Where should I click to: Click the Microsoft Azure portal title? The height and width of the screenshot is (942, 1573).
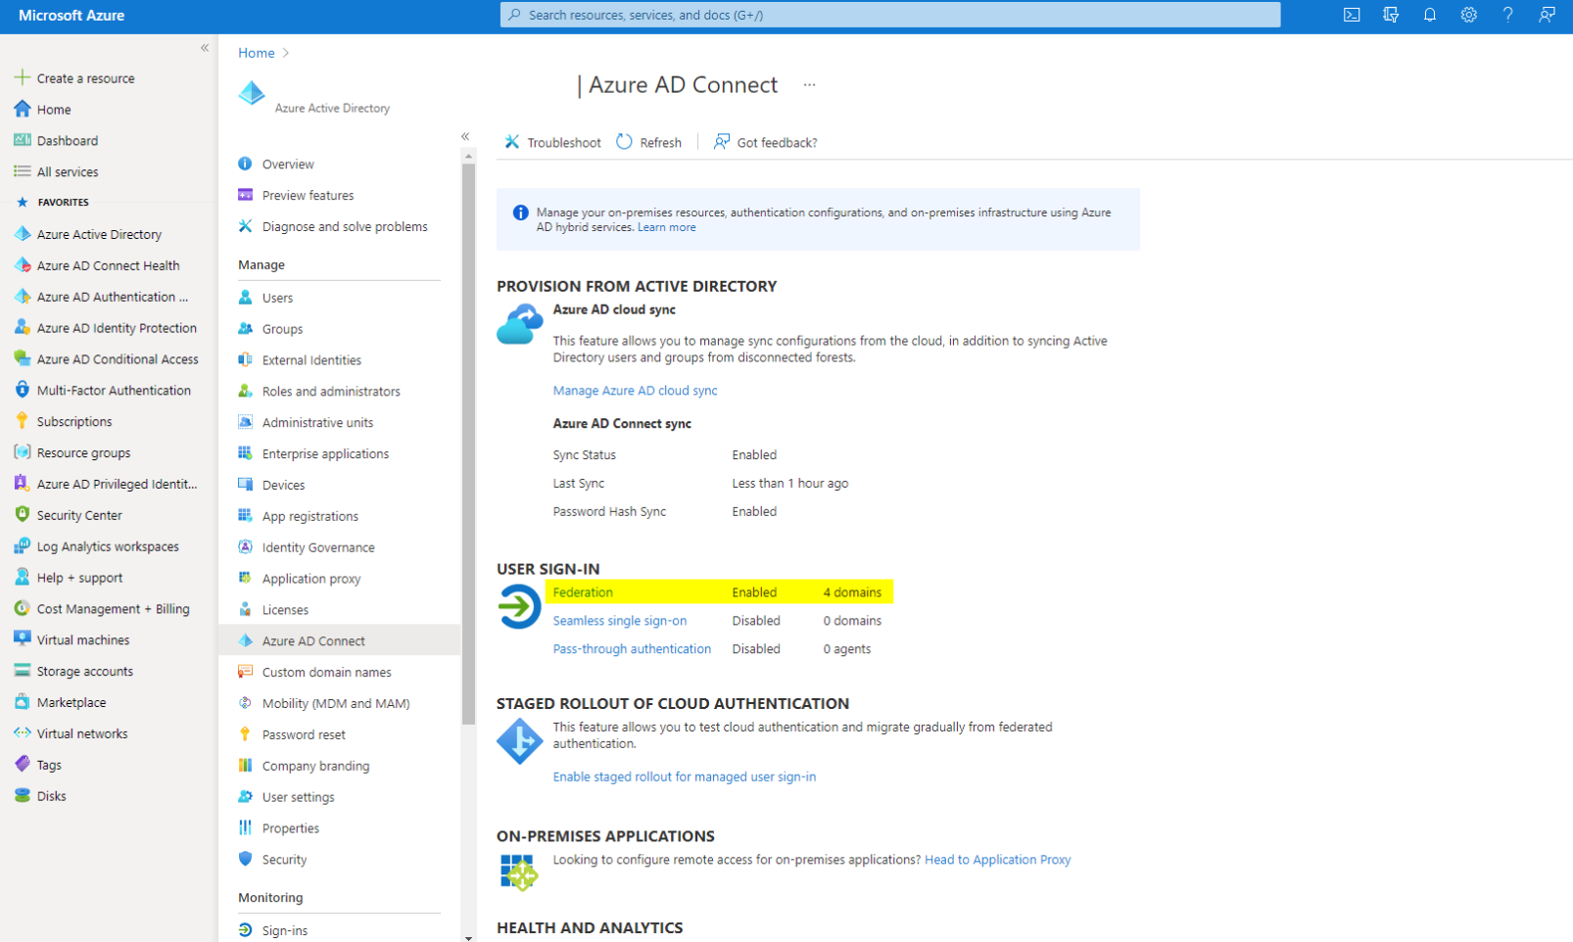point(71,16)
